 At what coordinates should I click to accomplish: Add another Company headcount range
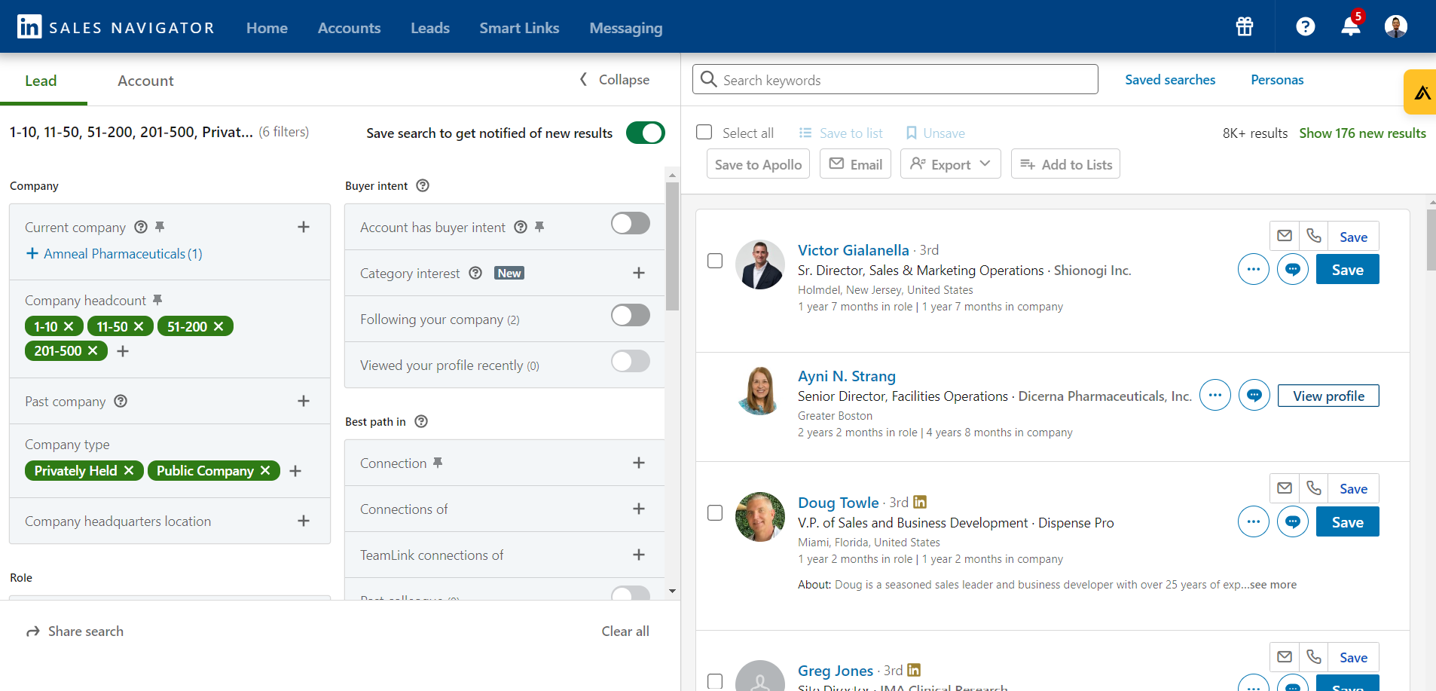tap(123, 351)
